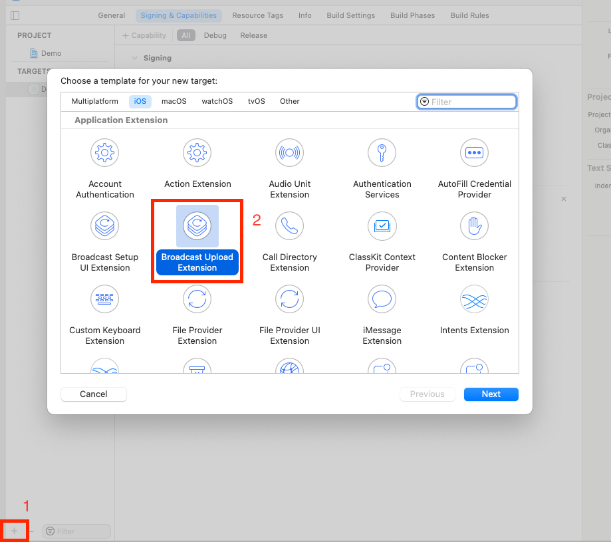
Task: Switch to the watchOS platform tab
Action: click(217, 101)
